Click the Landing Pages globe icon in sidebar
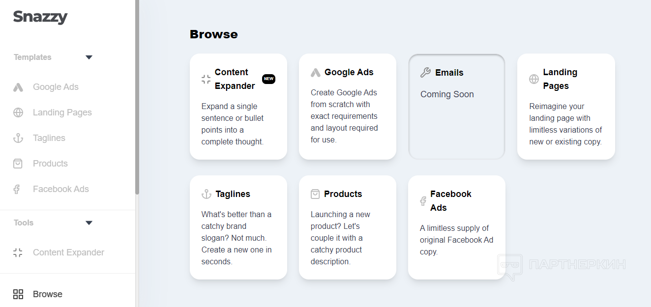The image size is (651, 307). pos(18,112)
